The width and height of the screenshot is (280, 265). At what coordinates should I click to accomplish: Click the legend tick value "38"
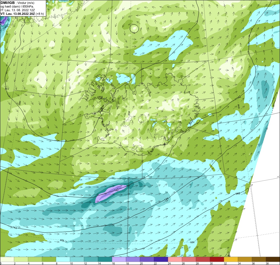[267, 263]
